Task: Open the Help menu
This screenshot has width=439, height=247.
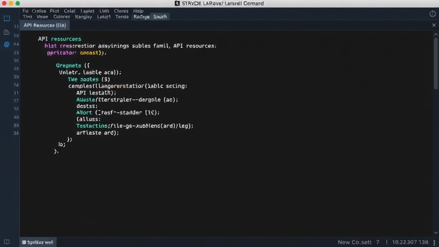Action: (138, 11)
